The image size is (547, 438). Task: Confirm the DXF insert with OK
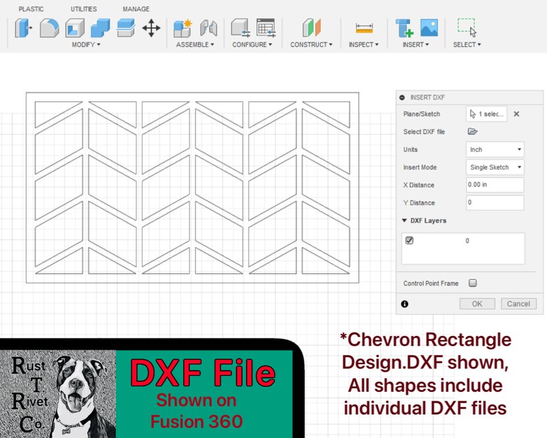tap(477, 304)
